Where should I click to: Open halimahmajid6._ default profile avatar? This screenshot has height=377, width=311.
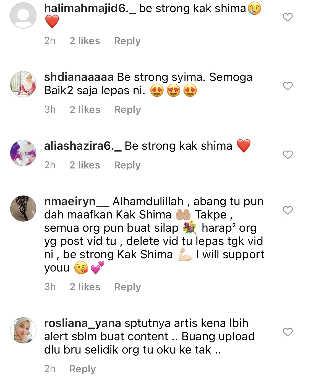tap(23, 15)
